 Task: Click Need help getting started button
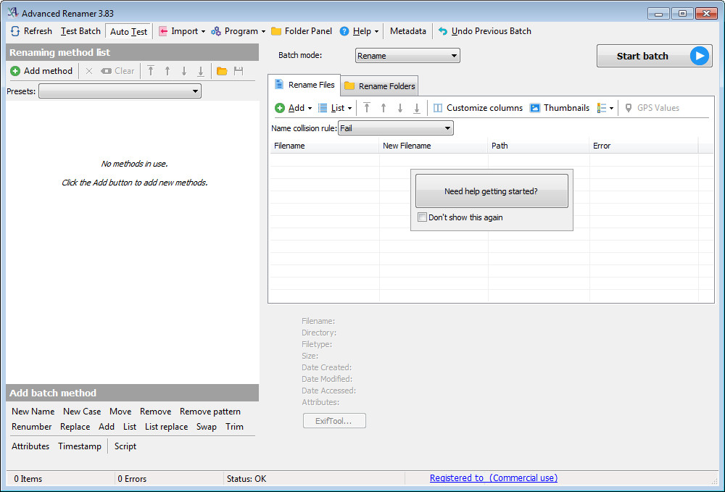[492, 191]
